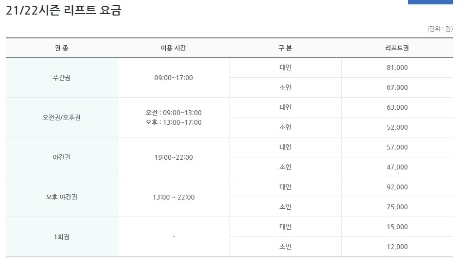The height and width of the screenshot is (269, 460).
Task: Click the 12,000 price cell
Action: click(x=397, y=247)
